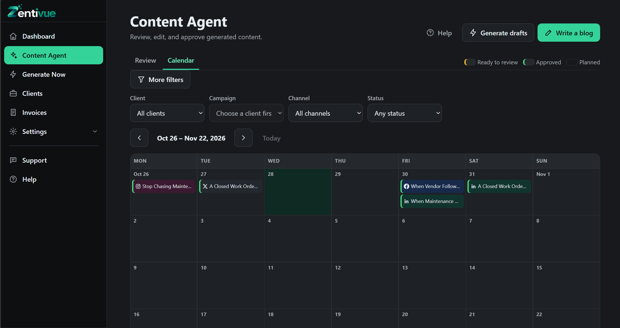
Task: Click the Generate drafts button
Action: point(498,33)
